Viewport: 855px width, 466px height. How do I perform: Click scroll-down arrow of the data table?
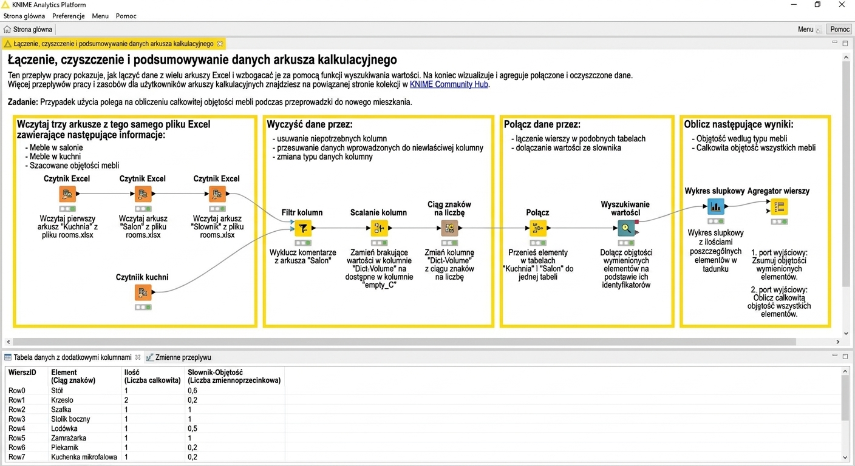pos(845,457)
